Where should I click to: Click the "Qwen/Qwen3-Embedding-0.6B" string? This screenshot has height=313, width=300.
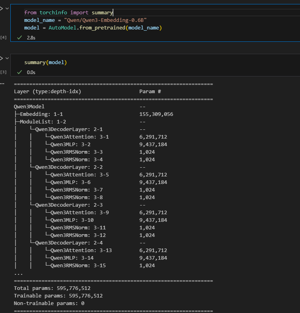[105, 20]
